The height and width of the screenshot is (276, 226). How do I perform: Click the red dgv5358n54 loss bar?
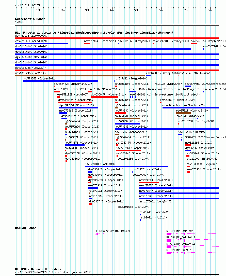pos(104,97)
